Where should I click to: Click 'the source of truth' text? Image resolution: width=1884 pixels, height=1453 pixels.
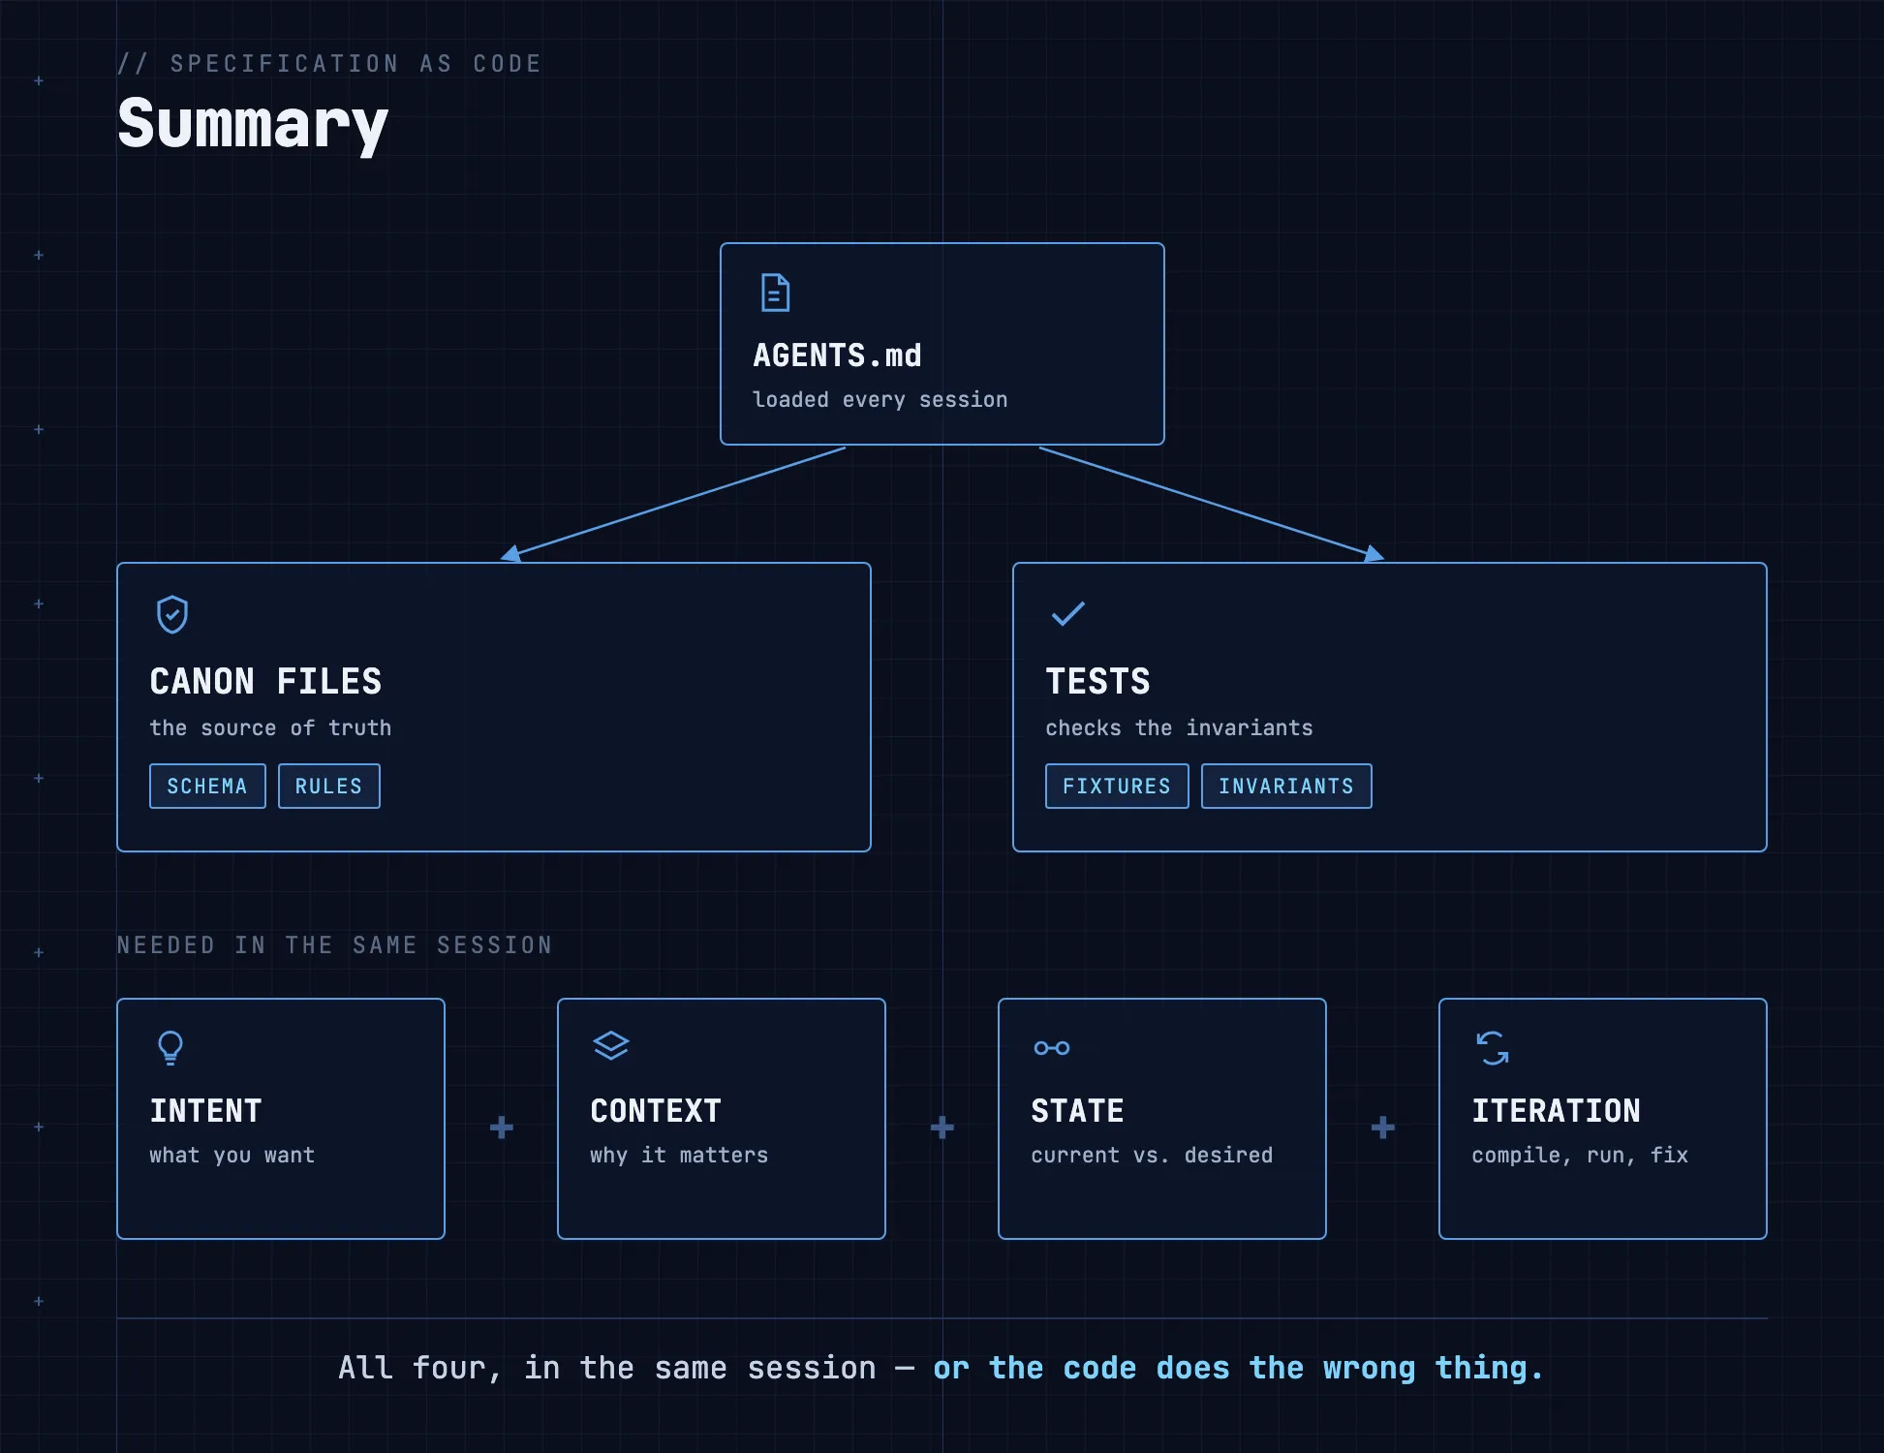tap(270, 727)
